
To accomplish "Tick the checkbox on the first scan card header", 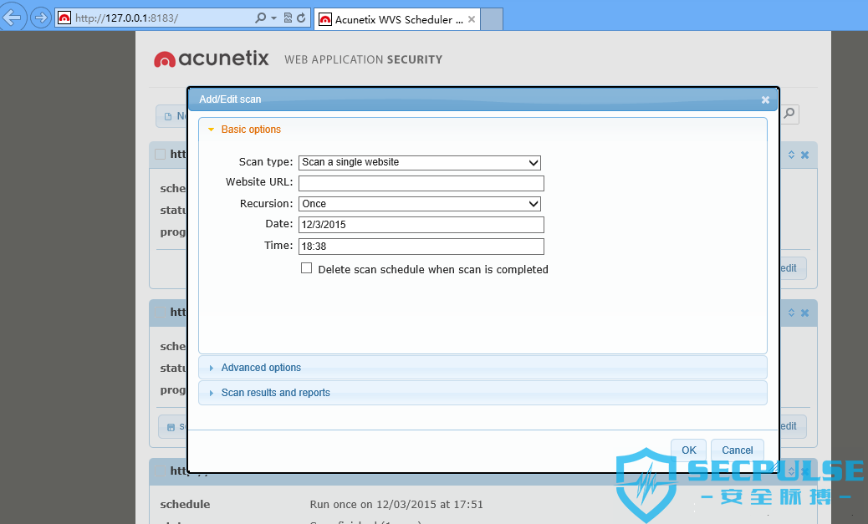I will [160, 155].
